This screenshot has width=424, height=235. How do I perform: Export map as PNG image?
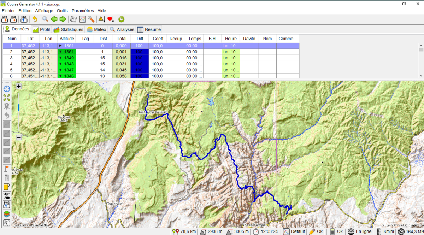[6, 205]
